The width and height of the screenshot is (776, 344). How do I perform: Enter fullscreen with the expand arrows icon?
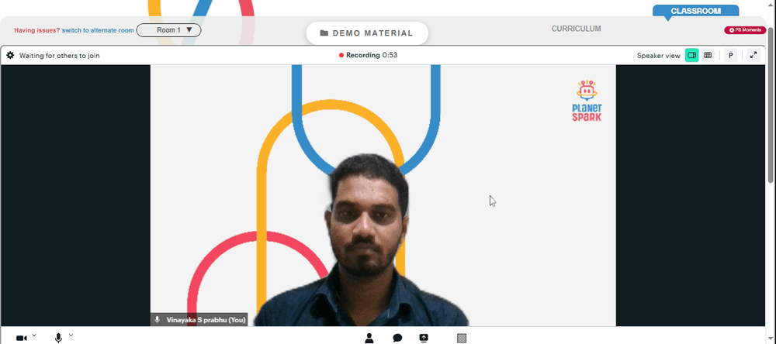click(753, 55)
